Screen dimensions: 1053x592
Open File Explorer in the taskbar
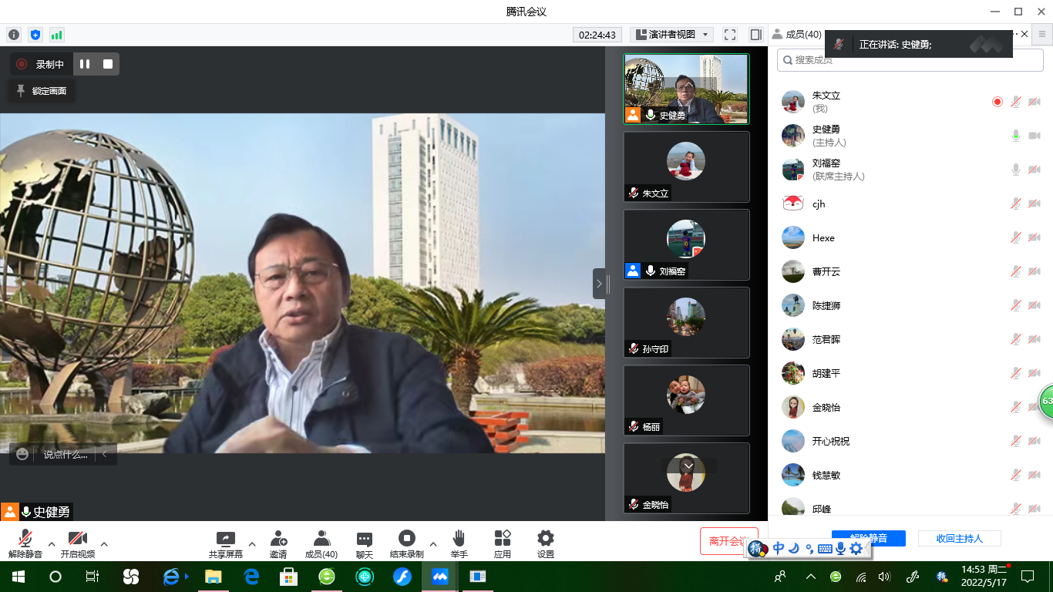click(x=213, y=577)
